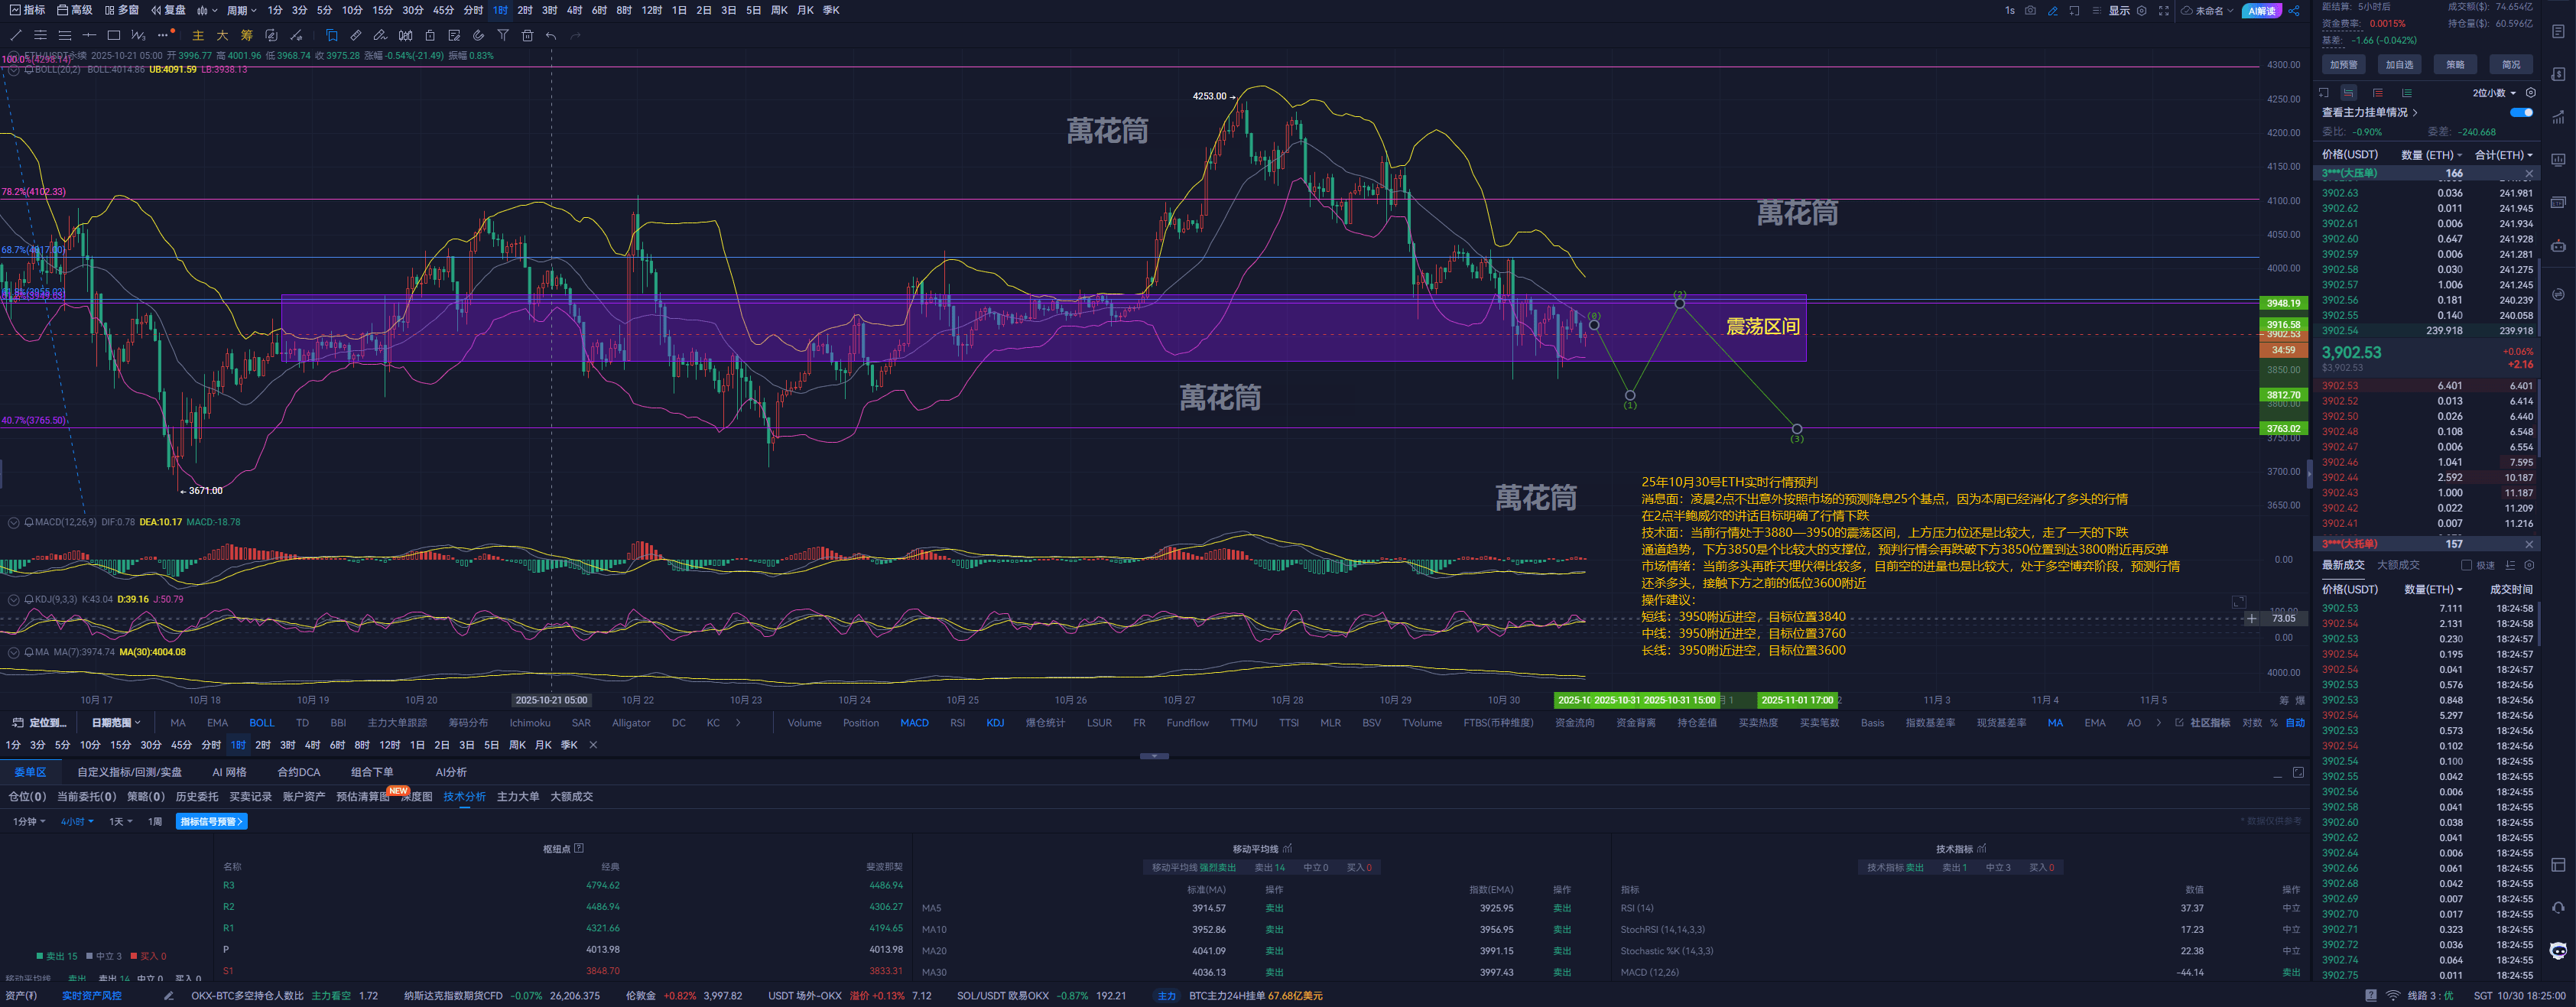Open the 2位小数 decimal dropdown
This screenshot has height=1007, width=2576.
2494,92
